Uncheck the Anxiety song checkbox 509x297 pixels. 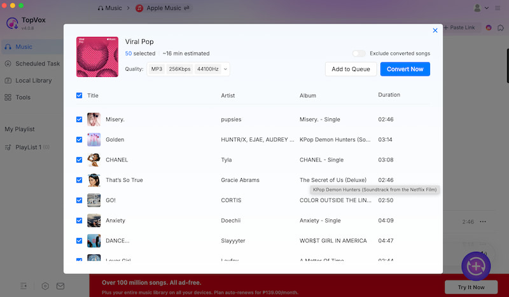(x=79, y=221)
